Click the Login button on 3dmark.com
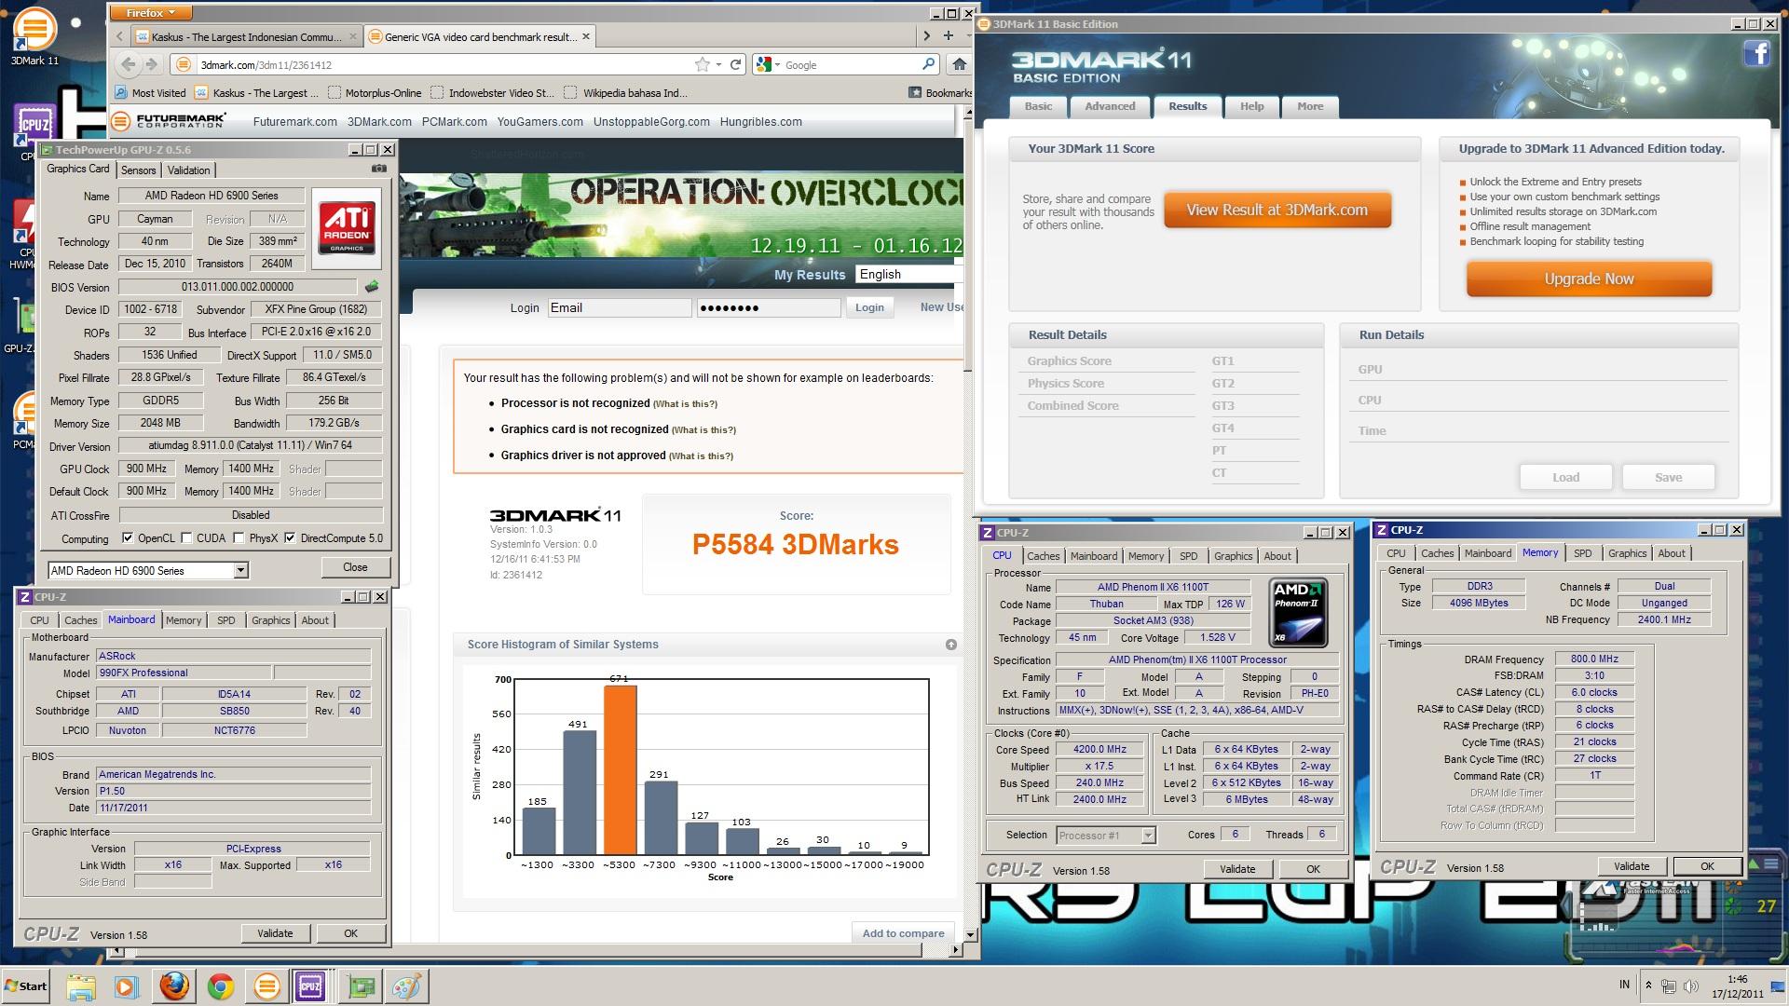This screenshot has width=1789, height=1006. [x=869, y=307]
